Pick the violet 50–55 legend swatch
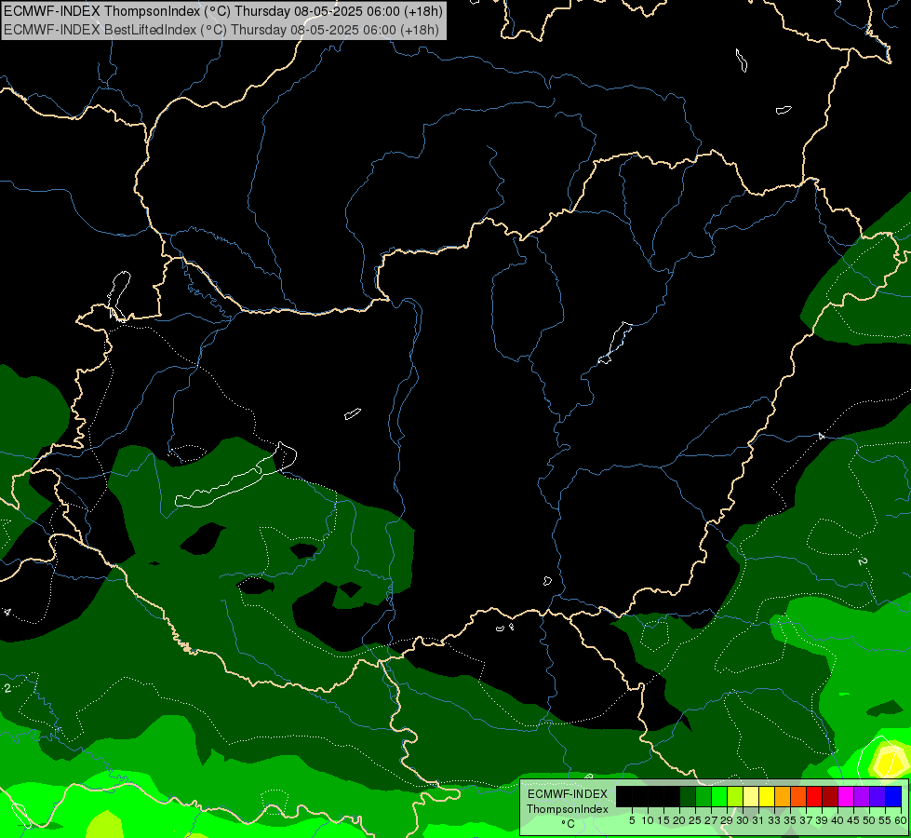The image size is (911, 838). click(x=878, y=797)
